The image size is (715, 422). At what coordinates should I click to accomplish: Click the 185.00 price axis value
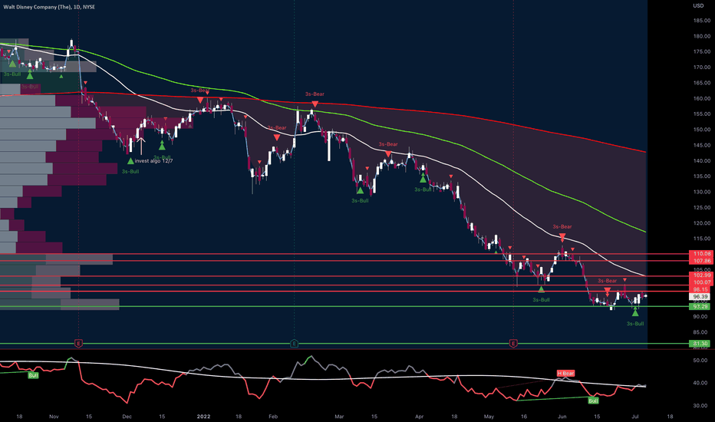[x=702, y=21]
